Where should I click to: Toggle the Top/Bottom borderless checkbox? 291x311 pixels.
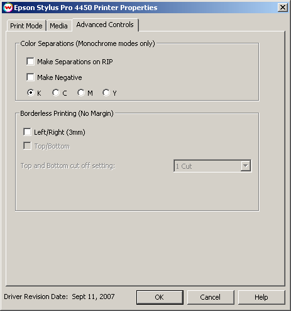pos(27,146)
